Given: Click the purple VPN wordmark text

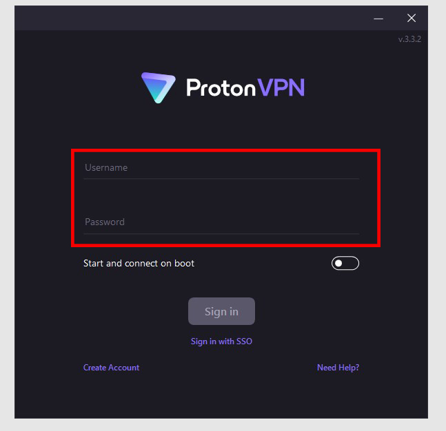Looking at the screenshot, I should click(281, 87).
